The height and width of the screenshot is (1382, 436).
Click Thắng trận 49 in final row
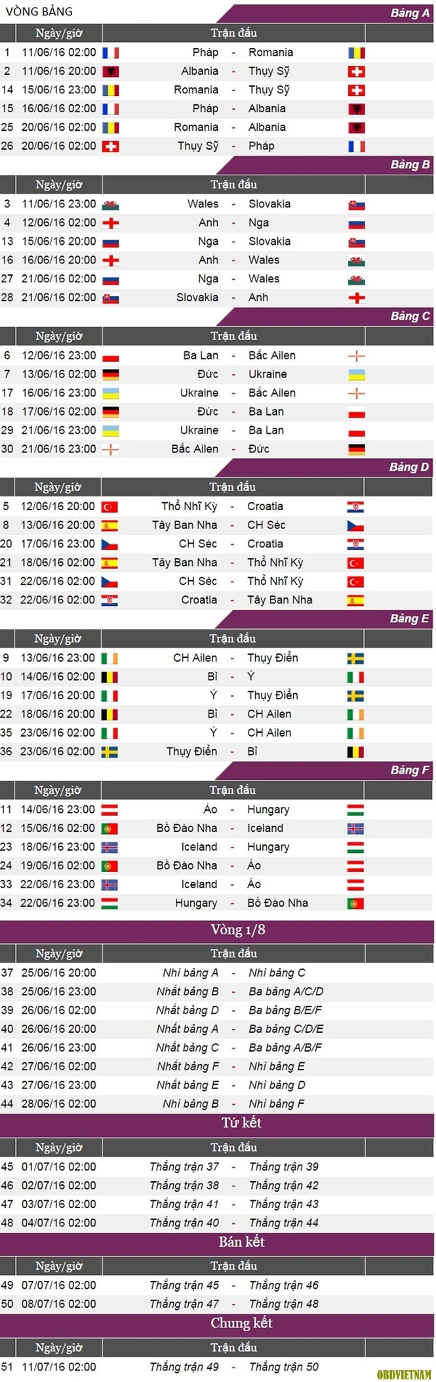[184, 1367]
